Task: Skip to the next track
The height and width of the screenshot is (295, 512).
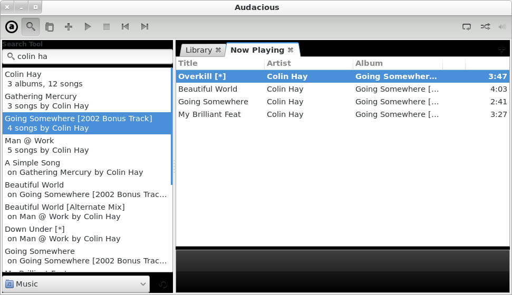Action: [144, 27]
